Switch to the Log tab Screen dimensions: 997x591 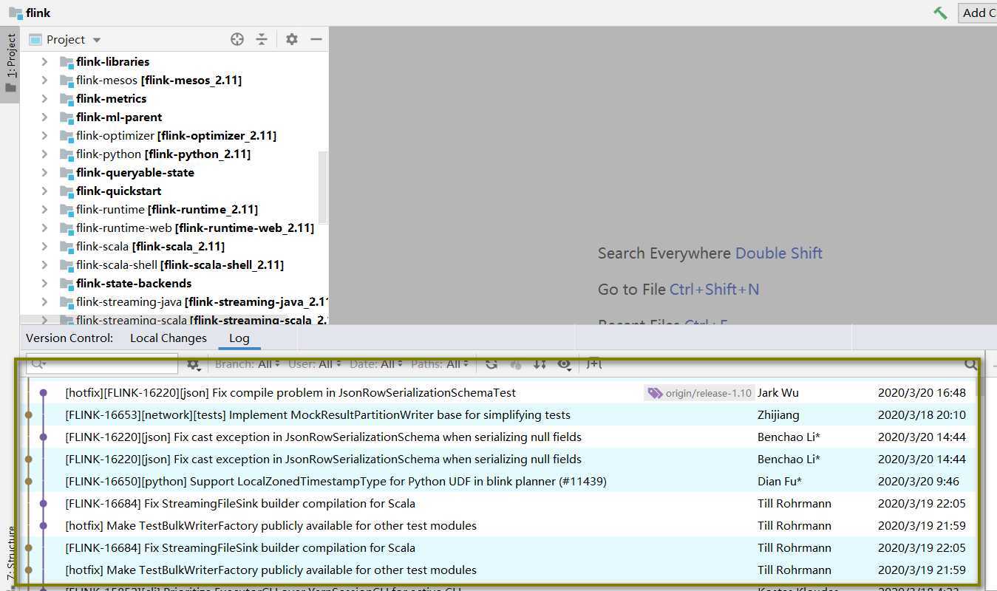click(239, 338)
